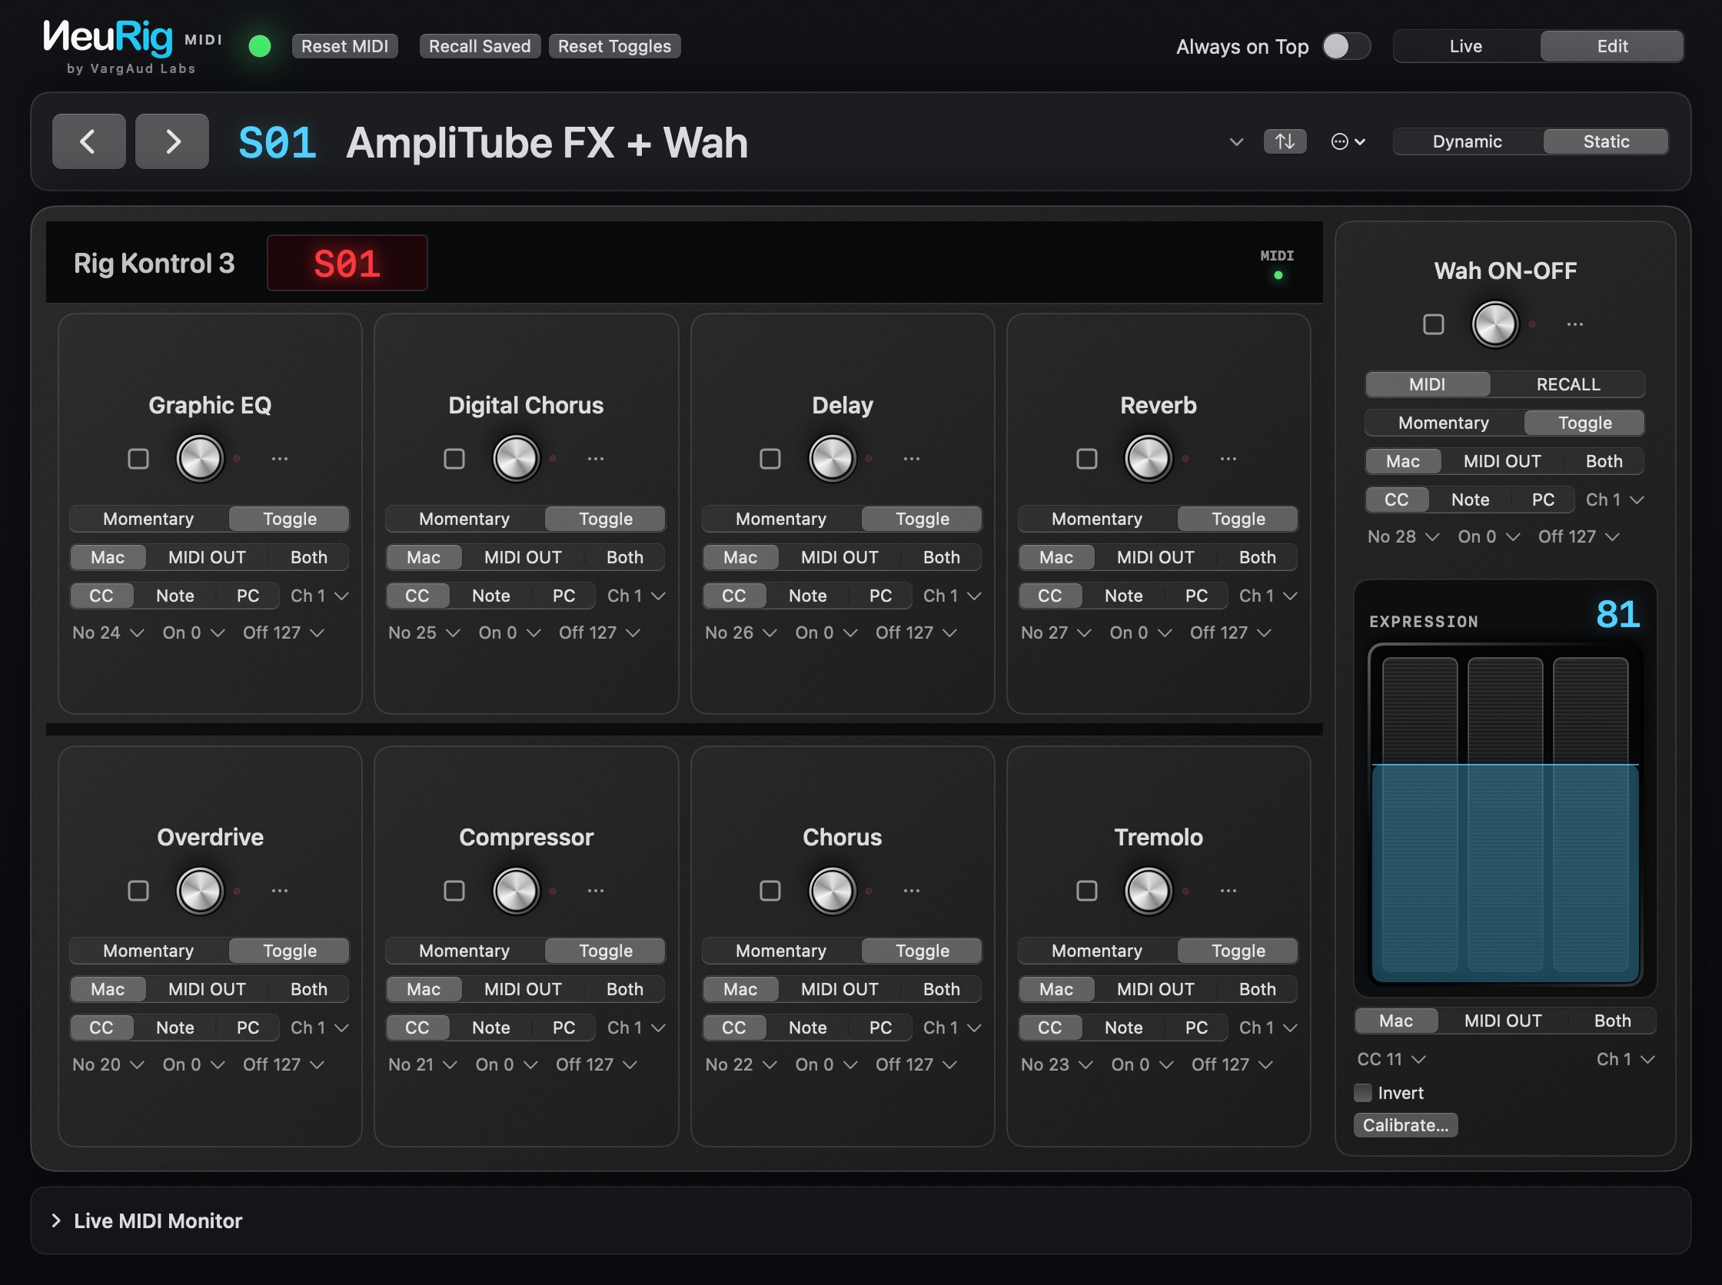Open Graphic EQ more options dots
The width and height of the screenshot is (1722, 1285).
point(280,459)
